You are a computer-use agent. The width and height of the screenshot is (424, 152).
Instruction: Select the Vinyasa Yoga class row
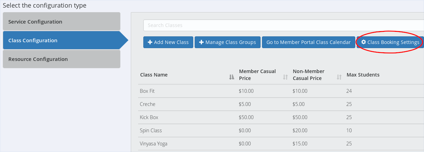coord(153,144)
